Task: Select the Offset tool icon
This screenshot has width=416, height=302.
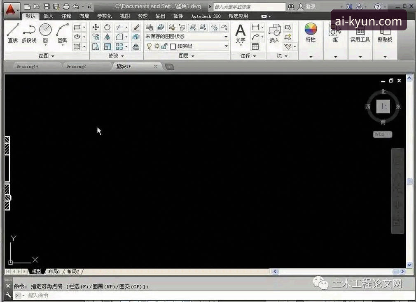Action: [x=136, y=46]
